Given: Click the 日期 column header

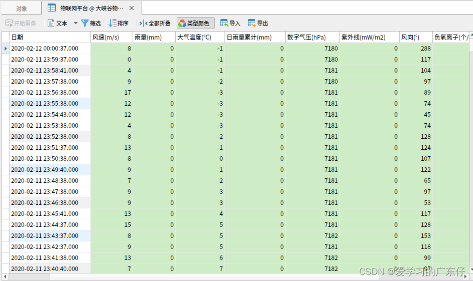Looking at the screenshot, I should pyautogui.click(x=50, y=37).
